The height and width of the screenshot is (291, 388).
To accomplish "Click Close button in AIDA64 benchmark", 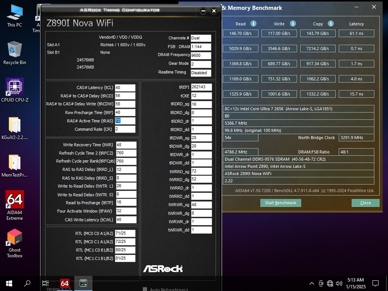I will pos(366,203).
